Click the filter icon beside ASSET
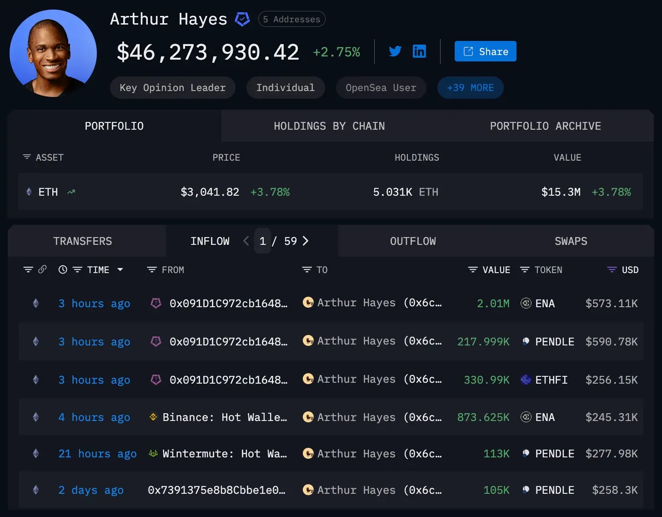The width and height of the screenshot is (662, 517). click(x=27, y=157)
